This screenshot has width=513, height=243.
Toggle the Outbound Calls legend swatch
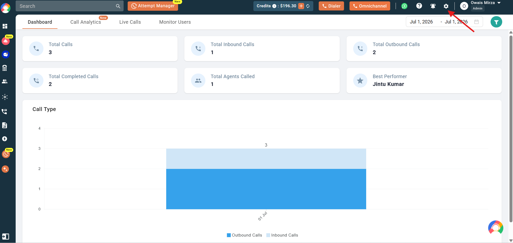pyautogui.click(x=229, y=235)
